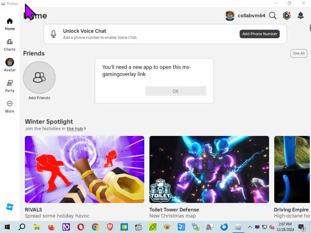Viewport: 311px width, 233px height.
Task: Click See All for Friends
Action: [299, 53]
